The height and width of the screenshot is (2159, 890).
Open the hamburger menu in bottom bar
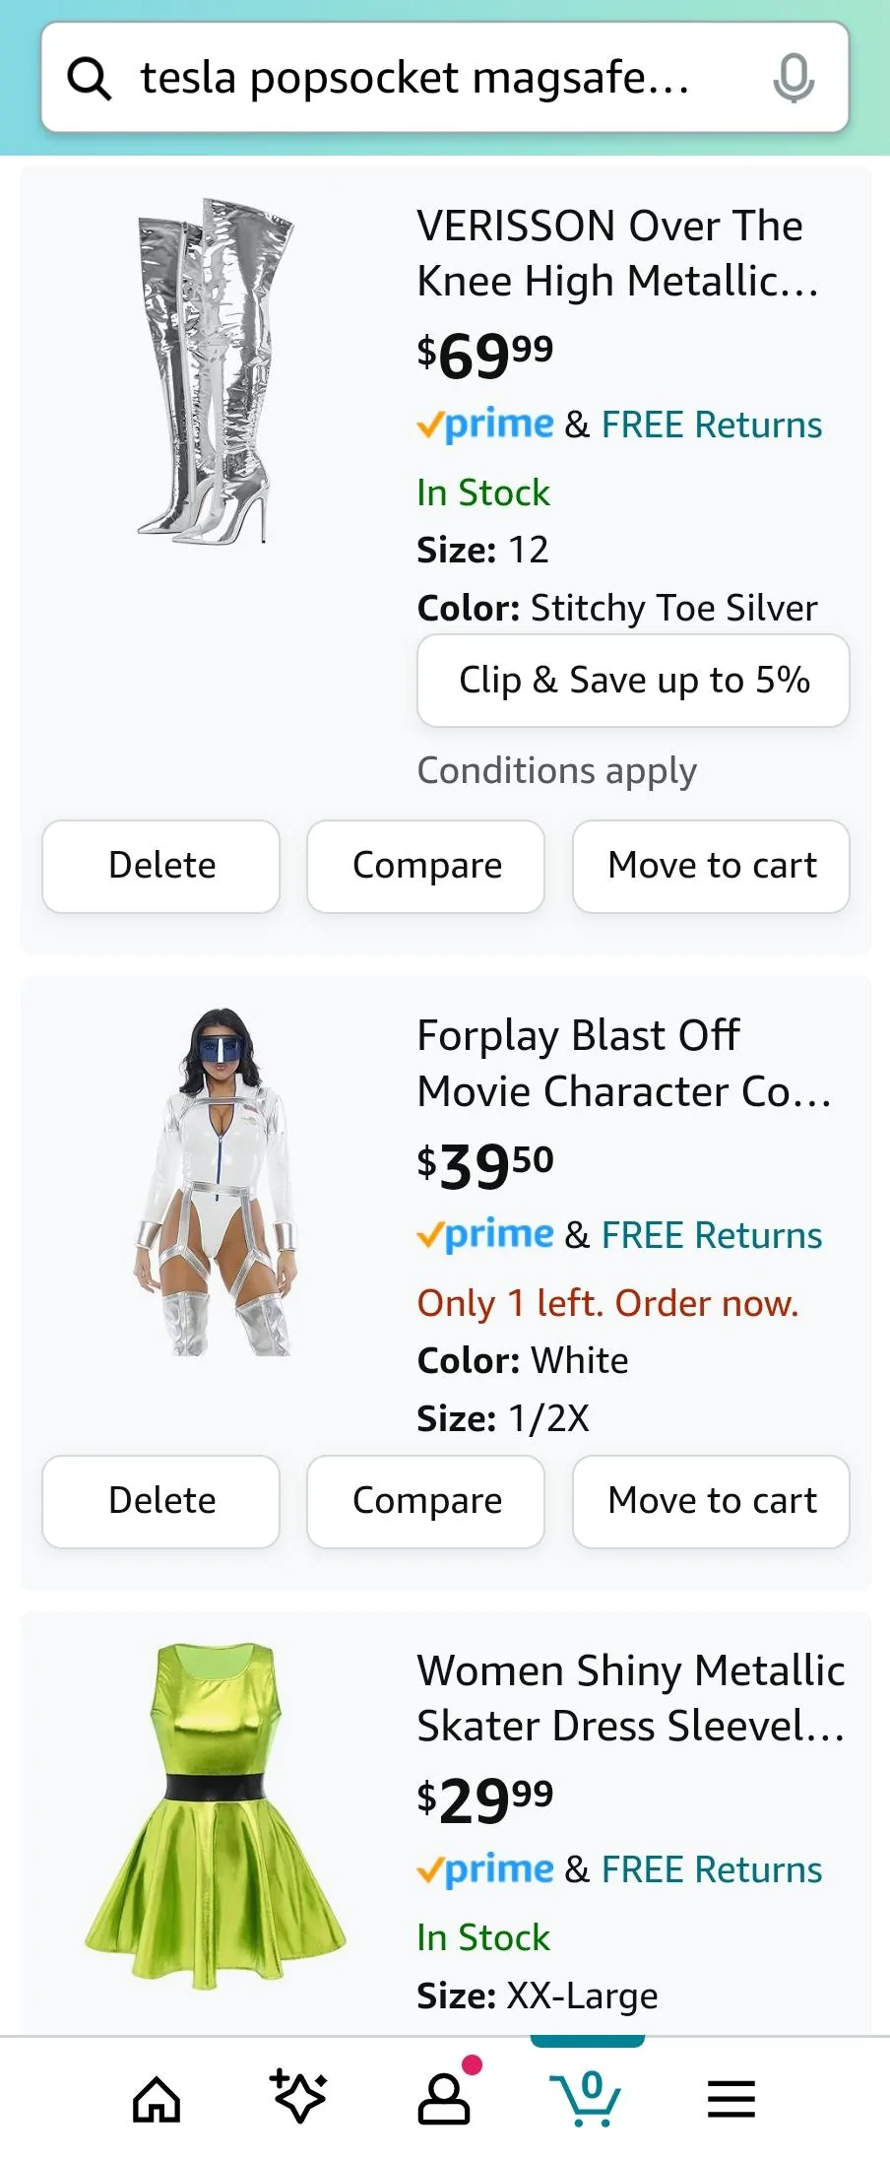pos(731,2098)
